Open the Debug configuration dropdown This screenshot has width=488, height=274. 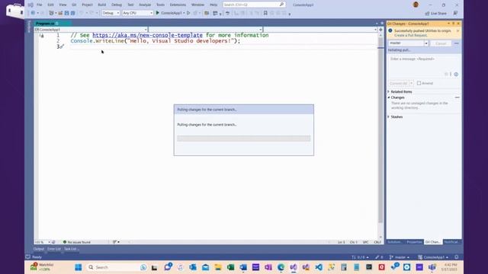click(111, 13)
